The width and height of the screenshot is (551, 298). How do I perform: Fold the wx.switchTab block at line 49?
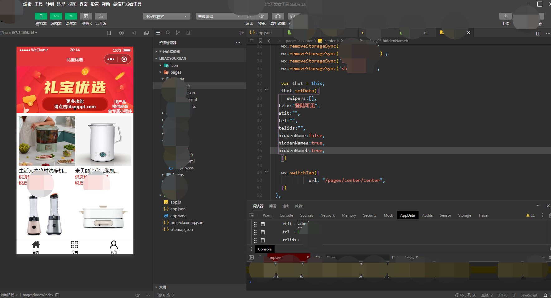pyautogui.click(x=266, y=172)
